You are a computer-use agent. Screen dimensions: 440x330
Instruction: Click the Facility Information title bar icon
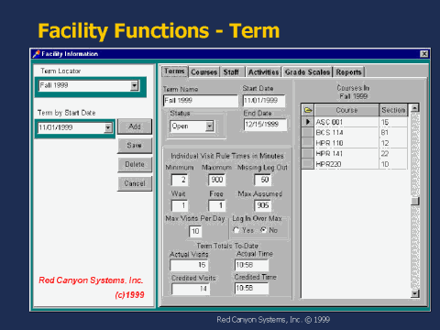pos(36,54)
